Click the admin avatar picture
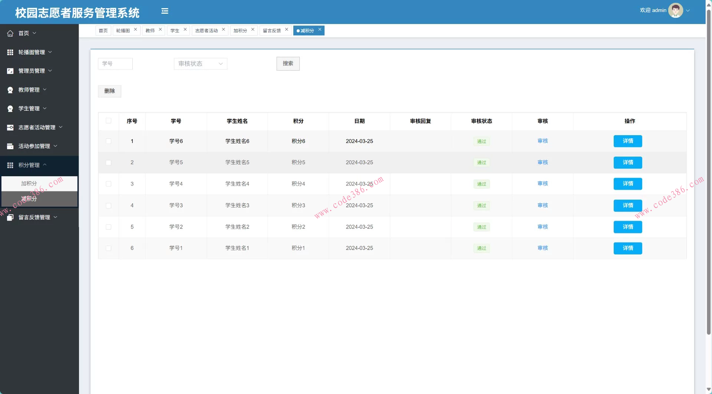 coord(675,10)
